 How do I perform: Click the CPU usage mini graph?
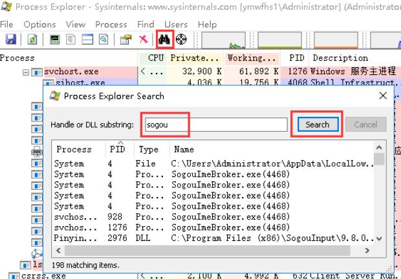click(224, 40)
